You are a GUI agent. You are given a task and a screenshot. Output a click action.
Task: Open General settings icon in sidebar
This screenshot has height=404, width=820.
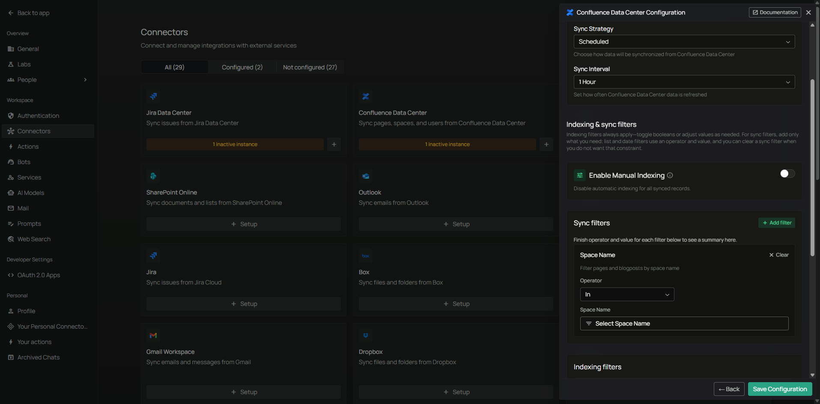click(x=11, y=49)
